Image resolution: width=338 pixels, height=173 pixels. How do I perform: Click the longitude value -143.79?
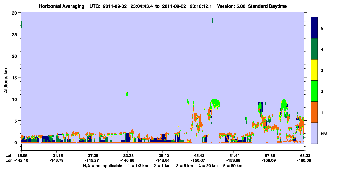[56, 160]
